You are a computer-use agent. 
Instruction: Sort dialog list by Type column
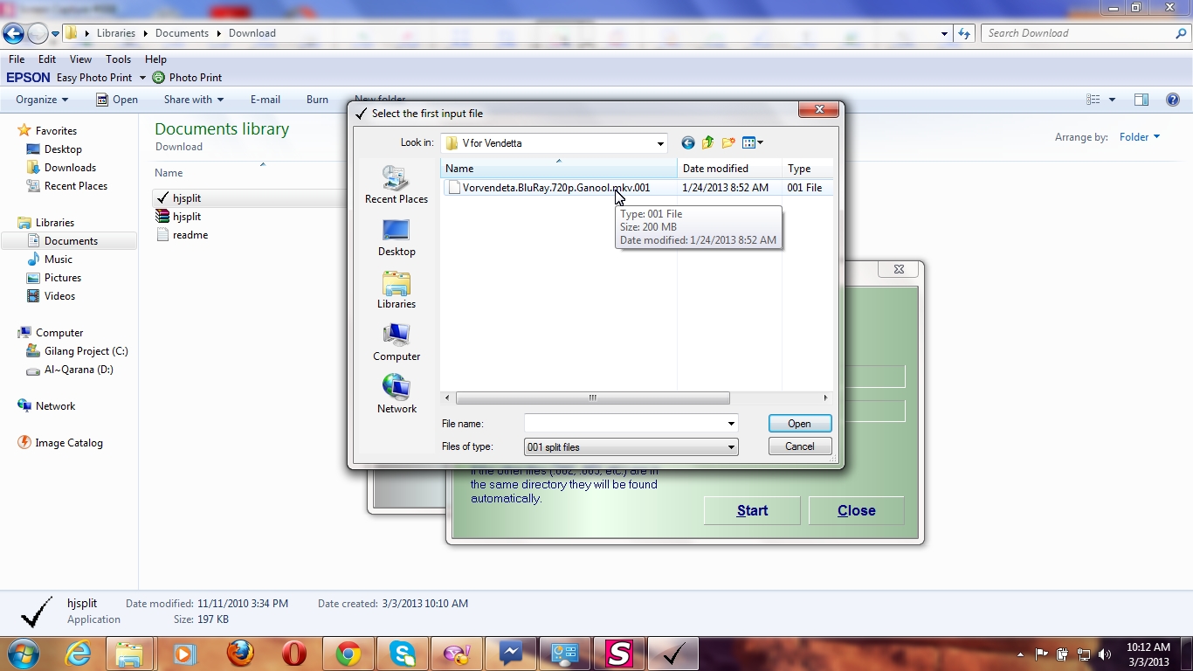(807, 169)
